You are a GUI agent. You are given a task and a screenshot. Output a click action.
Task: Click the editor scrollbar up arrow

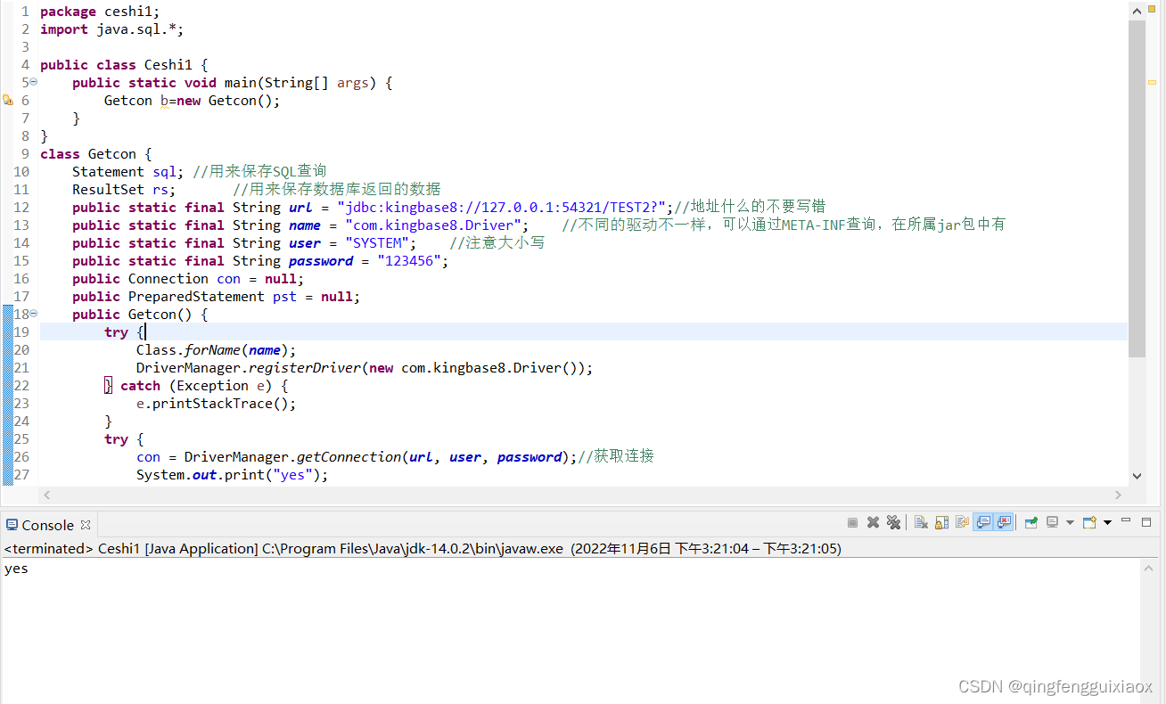[x=1137, y=10]
